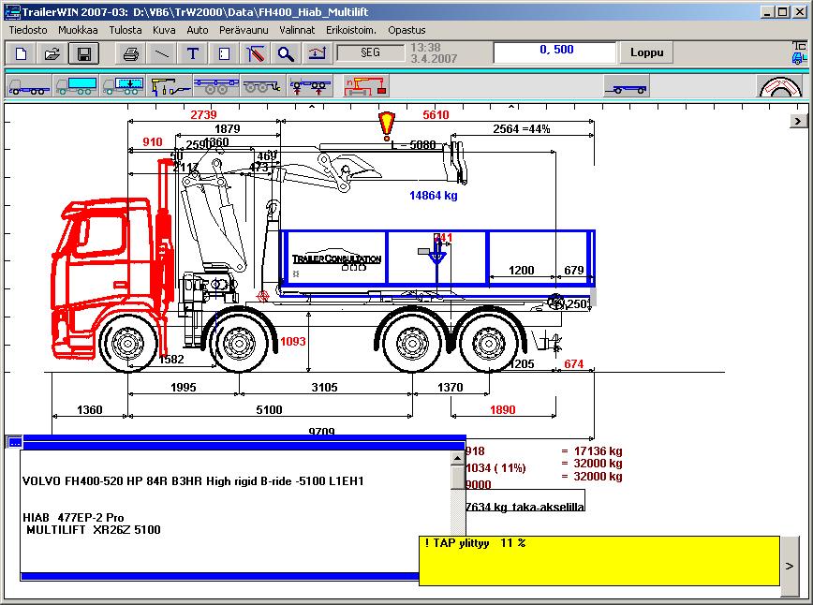
Task: Click the MULTILIFT XR26Z 5100 text
Action: (x=94, y=530)
